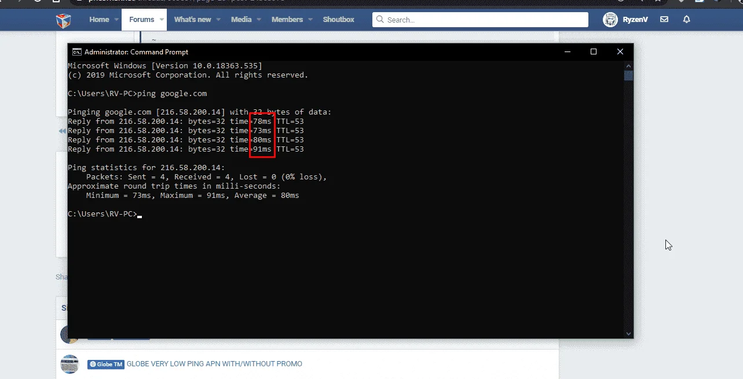Click the Command Prompt scrollbar up arrow

[629, 65]
